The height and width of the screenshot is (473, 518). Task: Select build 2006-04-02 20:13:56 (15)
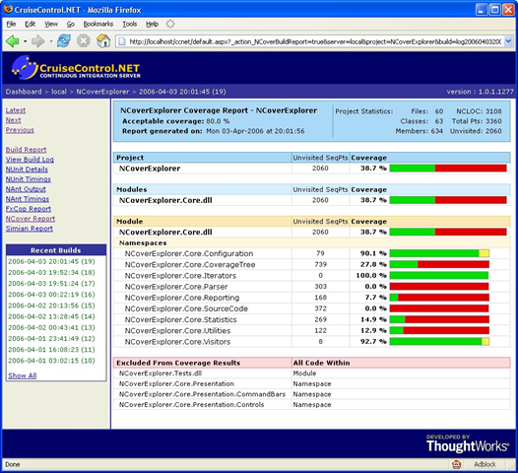click(51, 305)
